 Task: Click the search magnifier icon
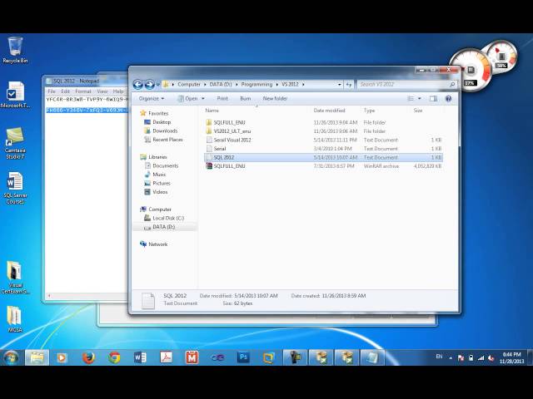tap(452, 85)
